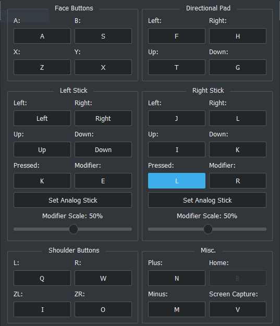Click Set Analog Stick under Left Stick
This screenshot has width=280, height=326.
tap(72, 200)
